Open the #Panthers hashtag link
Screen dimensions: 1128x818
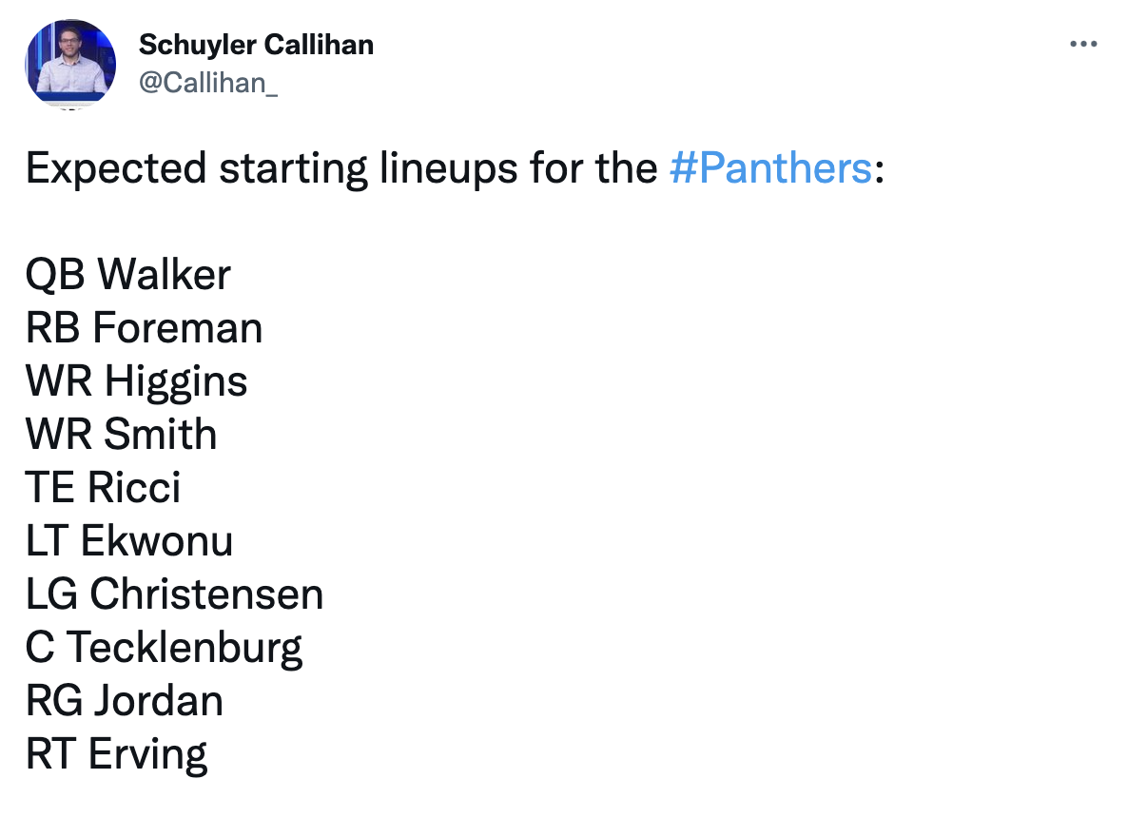coord(770,168)
